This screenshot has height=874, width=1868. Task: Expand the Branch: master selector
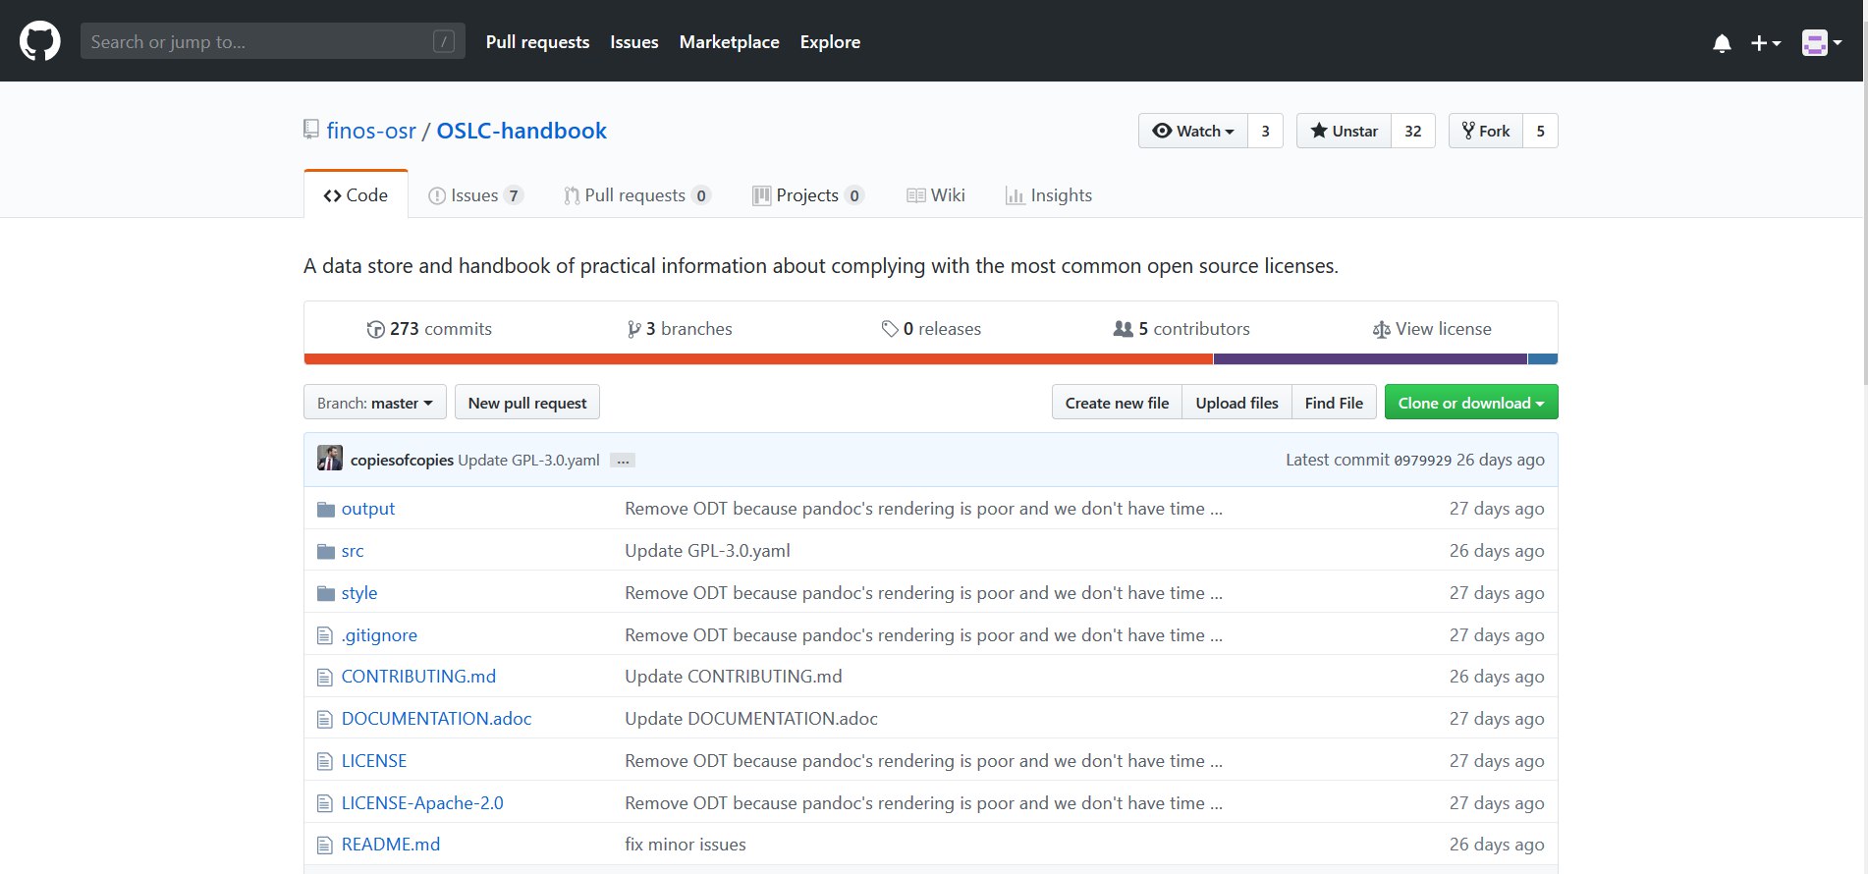pos(375,403)
